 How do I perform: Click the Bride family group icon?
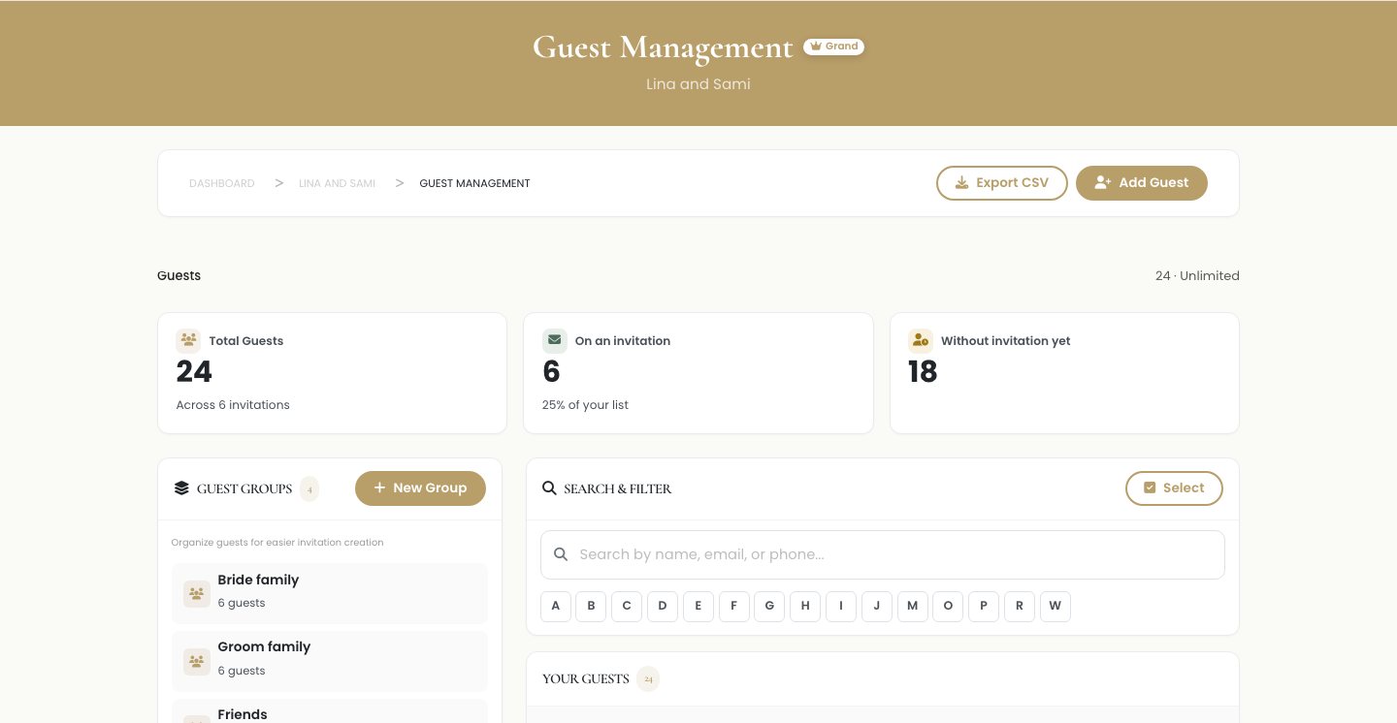197,594
